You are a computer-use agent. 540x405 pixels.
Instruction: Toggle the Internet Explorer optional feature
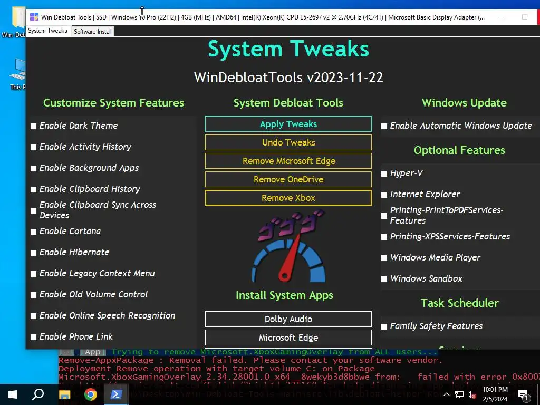[384, 195]
